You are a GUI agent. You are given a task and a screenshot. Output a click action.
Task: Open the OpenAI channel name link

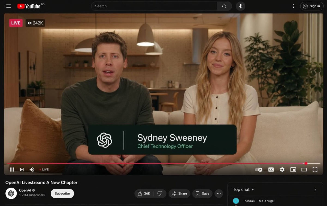pos(25,190)
